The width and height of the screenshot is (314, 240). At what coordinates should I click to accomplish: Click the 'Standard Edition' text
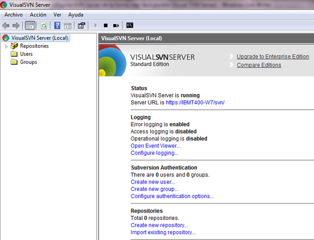coord(149,64)
